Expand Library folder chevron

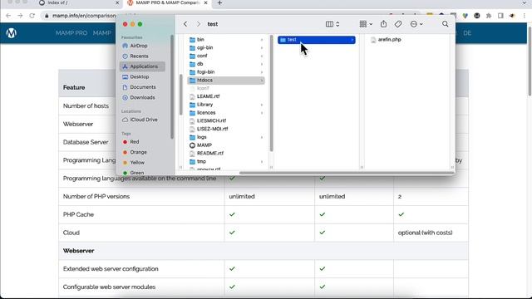tap(262, 105)
